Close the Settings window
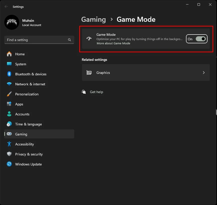 coord(210,5)
